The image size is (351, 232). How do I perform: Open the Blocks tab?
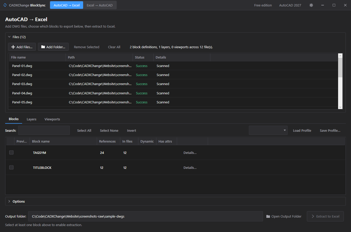coord(14,119)
